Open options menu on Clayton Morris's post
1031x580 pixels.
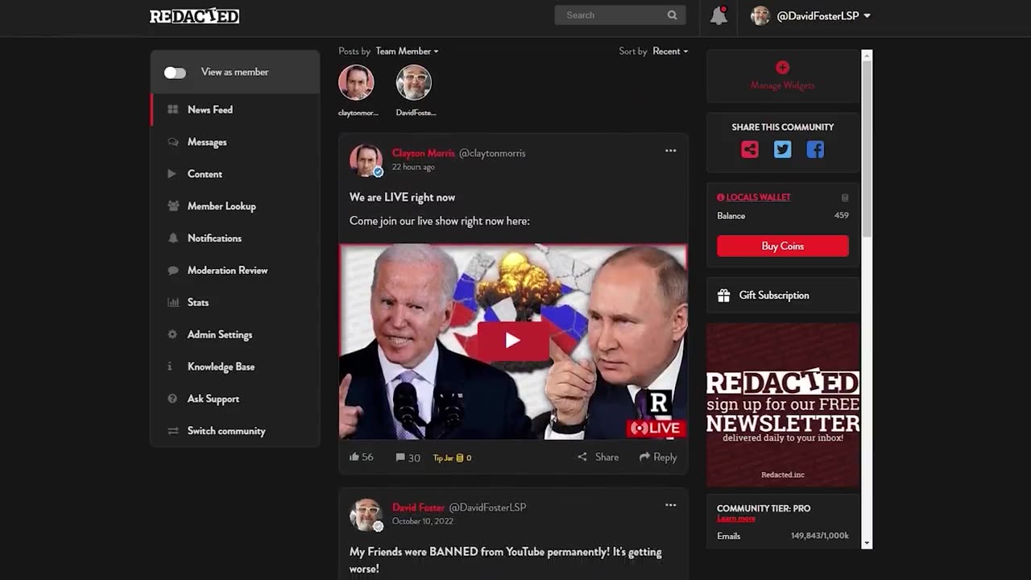coord(670,151)
